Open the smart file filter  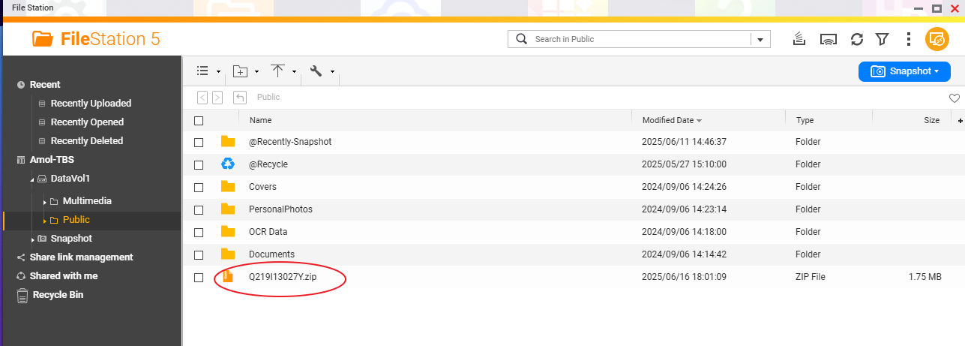(883, 39)
